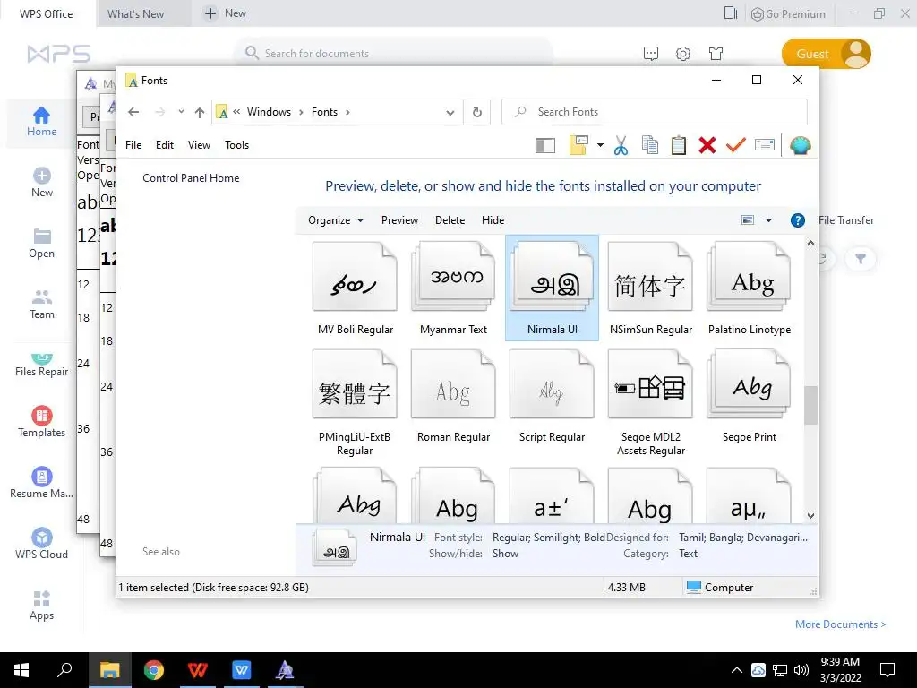
Task: Click the New icon in WPS sidebar
Action: point(41,183)
